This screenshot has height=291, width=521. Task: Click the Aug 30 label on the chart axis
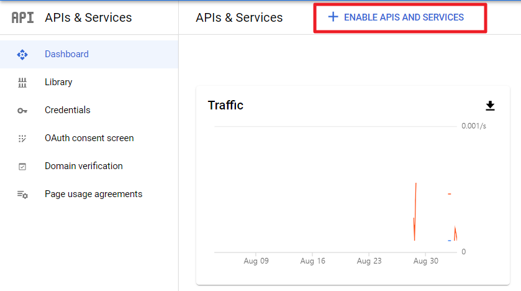[425, 261]
